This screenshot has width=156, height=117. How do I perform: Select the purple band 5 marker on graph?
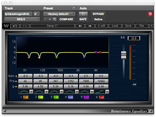pyautogui.click(x=96, y=52)
